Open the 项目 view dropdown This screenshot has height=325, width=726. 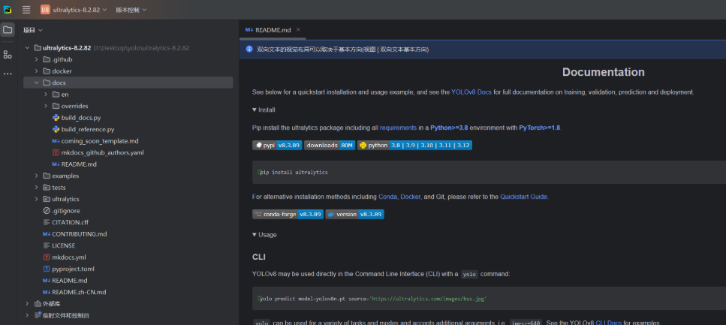[x=33, y=30]
